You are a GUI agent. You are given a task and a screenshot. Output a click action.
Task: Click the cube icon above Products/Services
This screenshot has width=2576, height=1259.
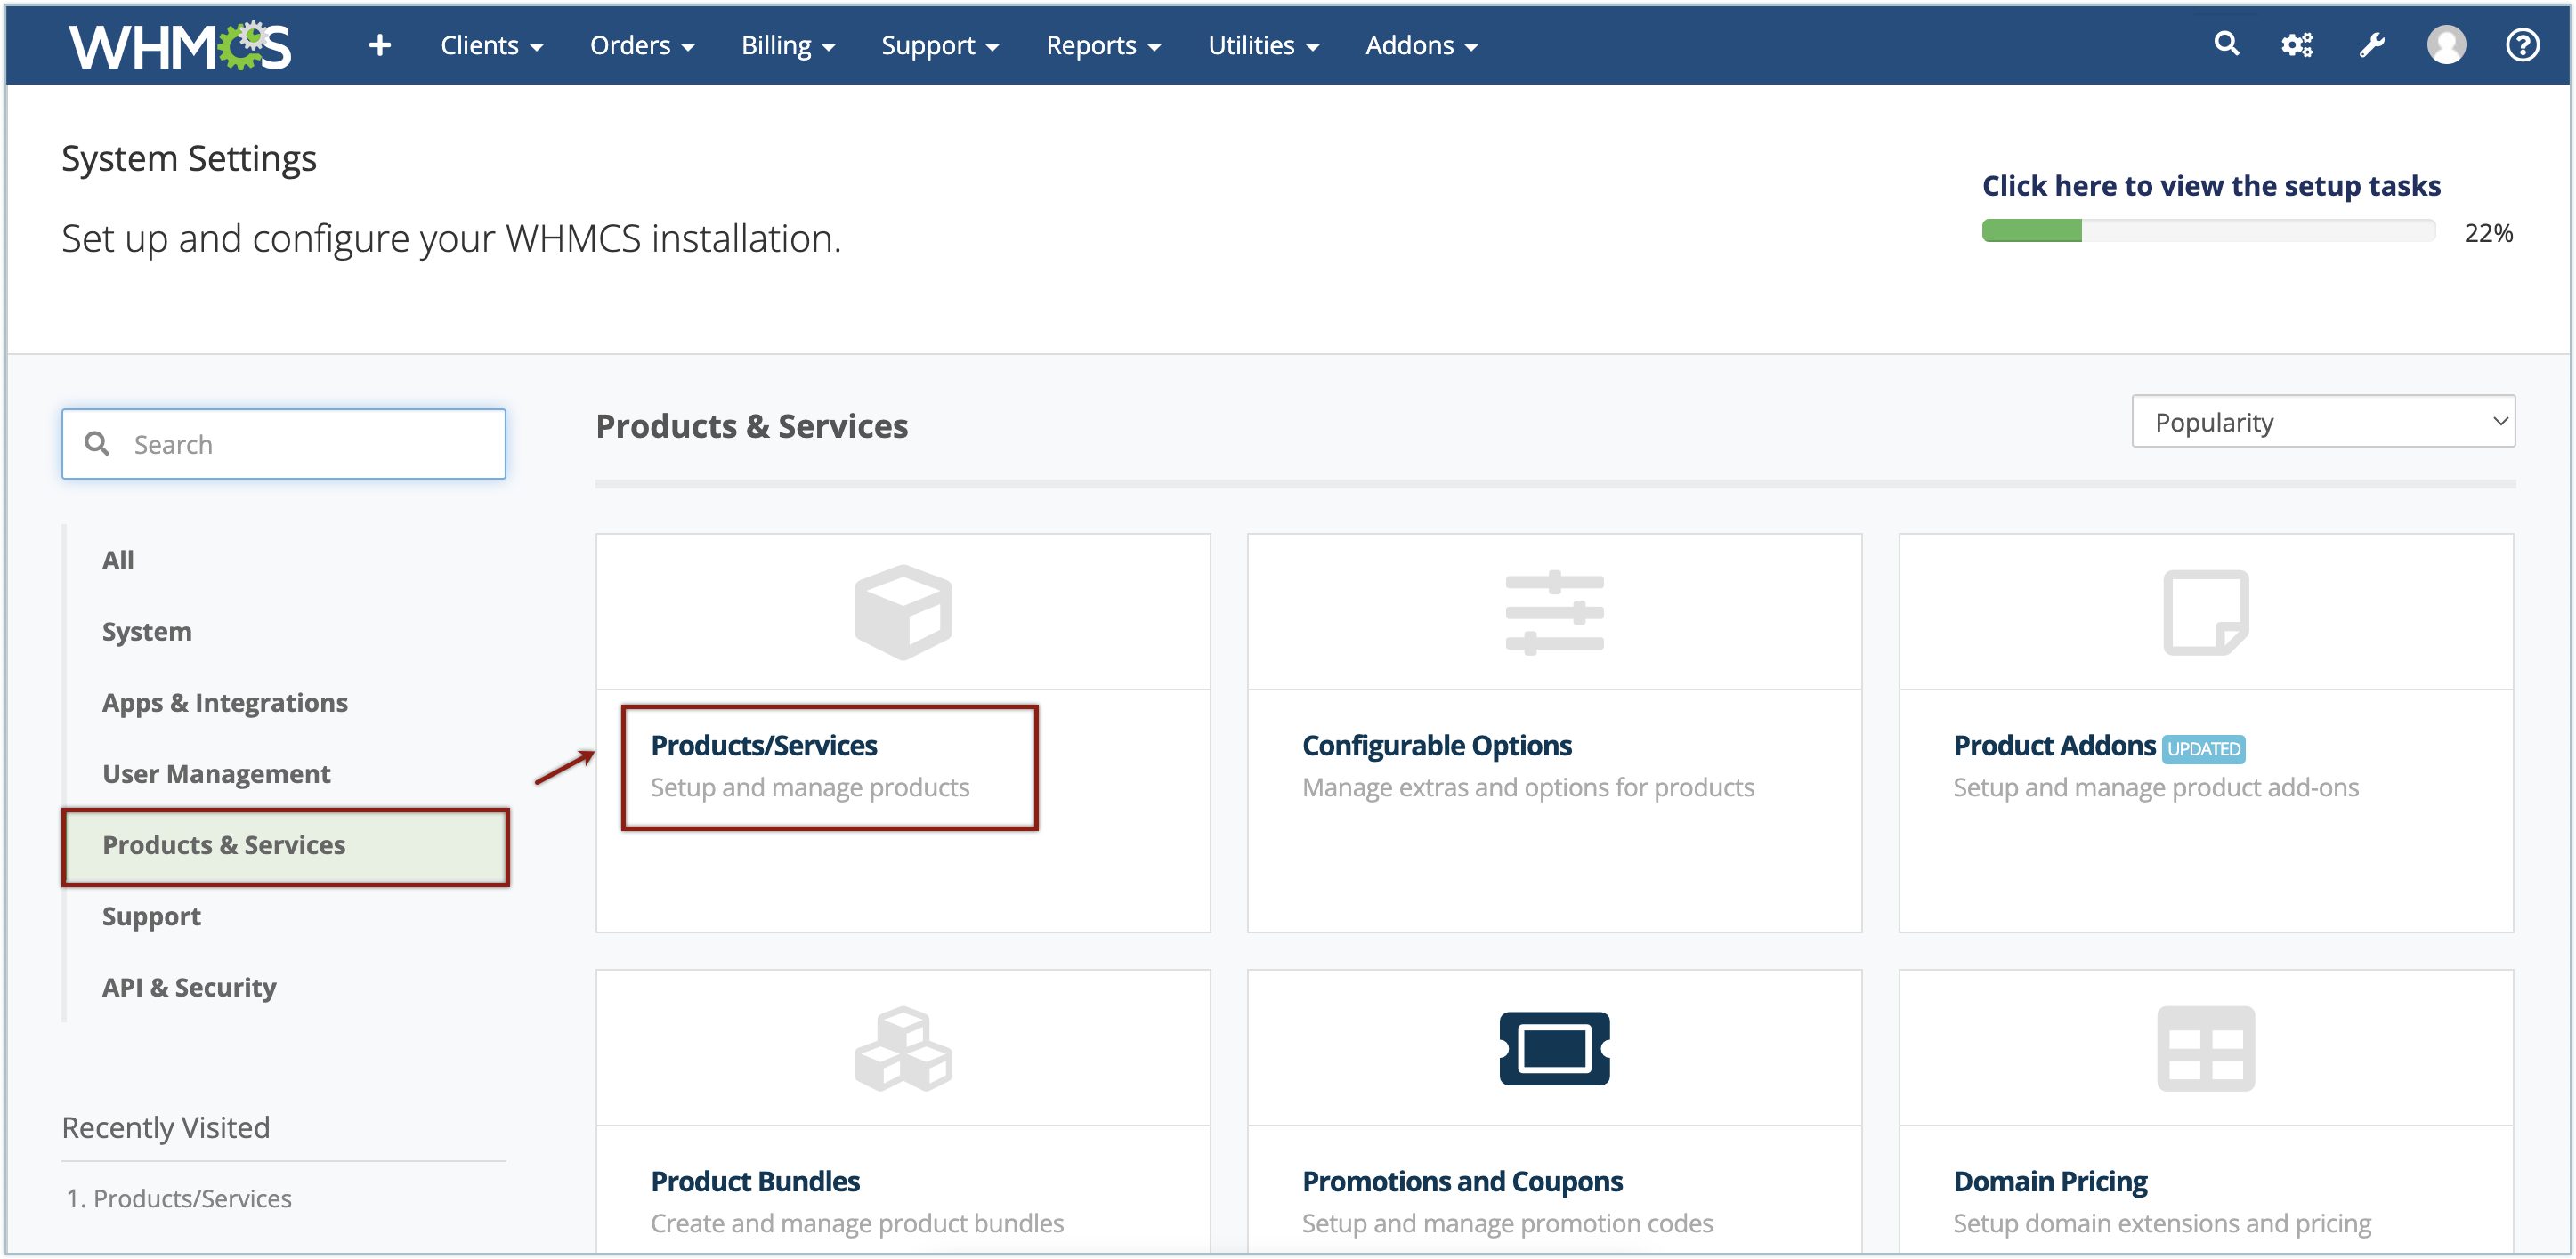[903, 611]
